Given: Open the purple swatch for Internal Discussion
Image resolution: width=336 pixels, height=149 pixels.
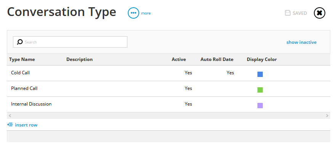Looking at the screenshot, I should pyautogui.click(x=260, y=106).
